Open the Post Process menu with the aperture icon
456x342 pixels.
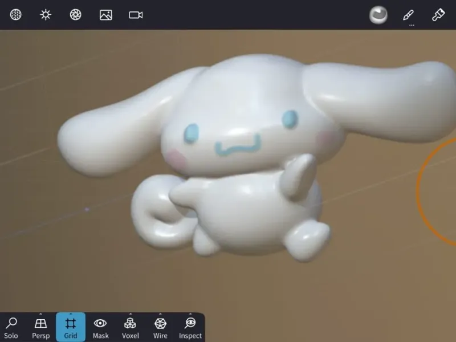(x=76, y=15)
